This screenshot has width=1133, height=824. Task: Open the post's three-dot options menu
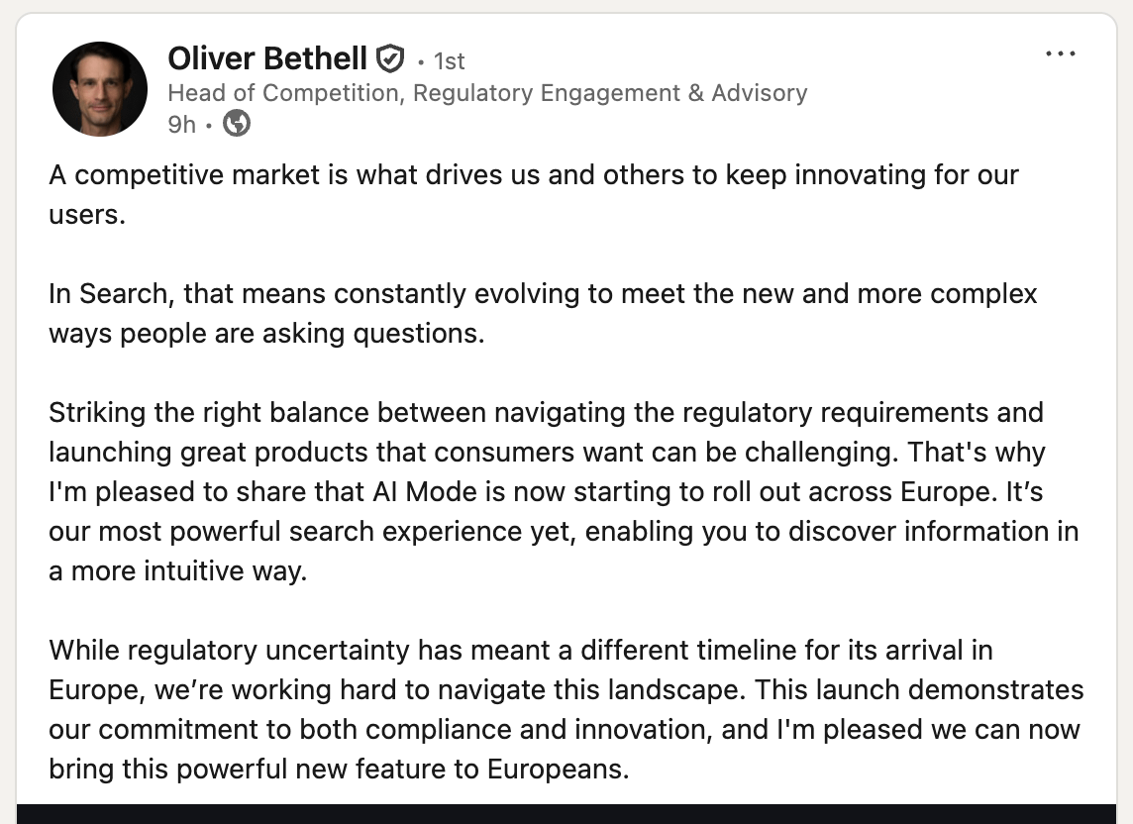[x=1061, y=54]
